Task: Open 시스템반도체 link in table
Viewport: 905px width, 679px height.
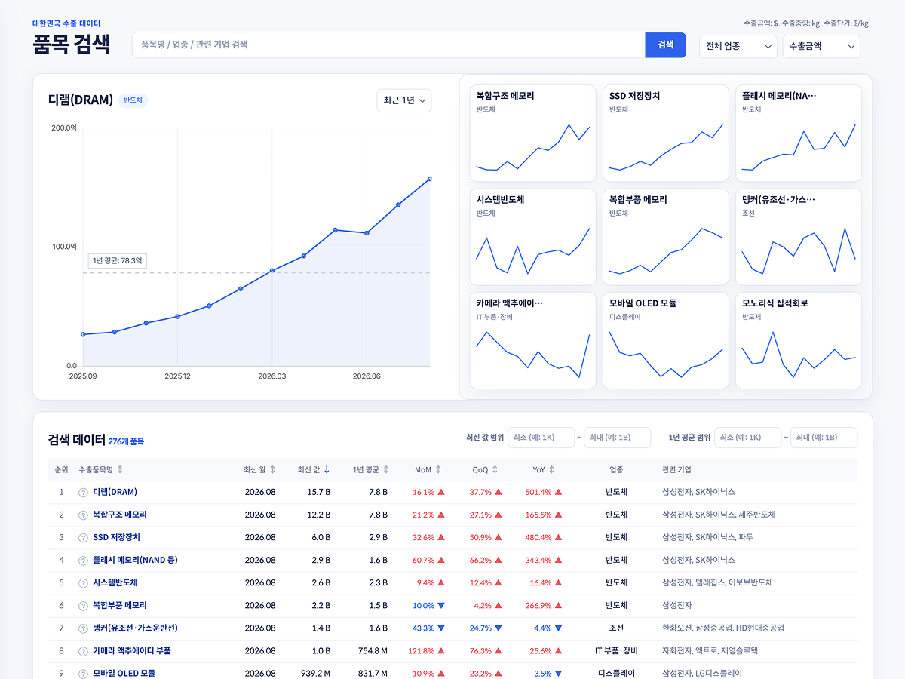Action: click(115, 582)
